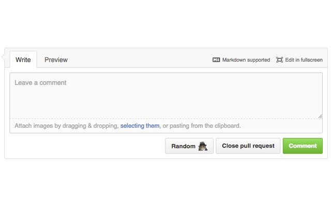The width and height of the screenshot is (331, 207).
Task: Click the hat-wearing critter icon on Random
Action: point(203,146)
